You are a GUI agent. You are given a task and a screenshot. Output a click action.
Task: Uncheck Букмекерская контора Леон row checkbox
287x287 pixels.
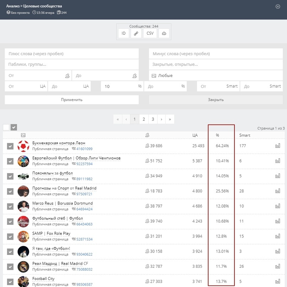click(x=10, y=146)
